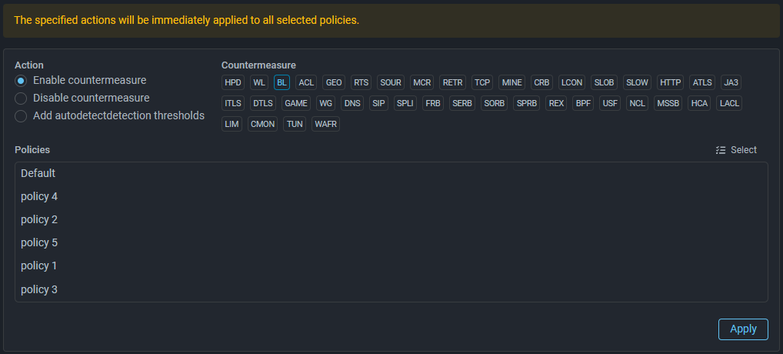The width and height of the screenshot is (783, 354).
Task: Select the DNS countermeasure tag
Action: click(352, 103)
